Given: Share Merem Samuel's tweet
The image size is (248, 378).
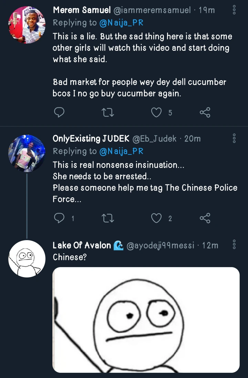Looking at the screenshot, I should pos(205,112).
